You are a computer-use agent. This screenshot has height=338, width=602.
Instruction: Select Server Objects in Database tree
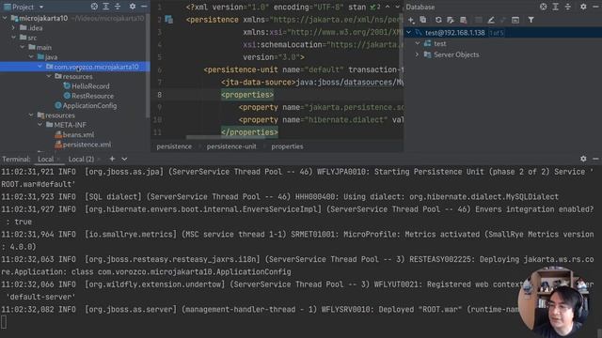456,54
